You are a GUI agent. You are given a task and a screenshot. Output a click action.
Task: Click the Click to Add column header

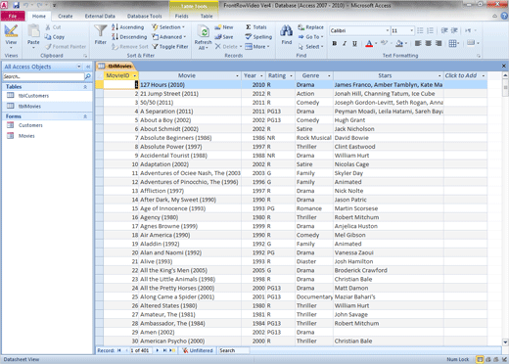point(465,75)
